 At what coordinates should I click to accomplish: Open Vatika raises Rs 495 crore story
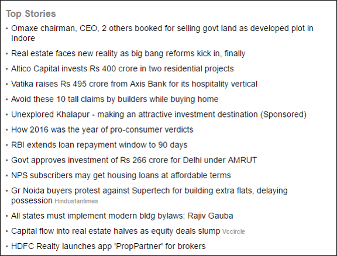[x=134, y=84]
